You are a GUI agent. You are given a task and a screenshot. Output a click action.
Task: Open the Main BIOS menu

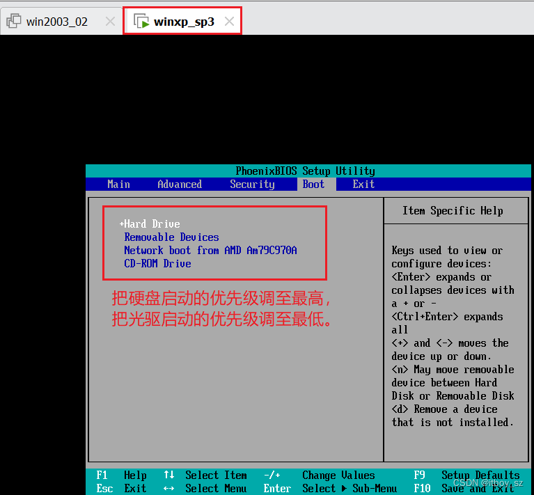[x=118, y=184]
